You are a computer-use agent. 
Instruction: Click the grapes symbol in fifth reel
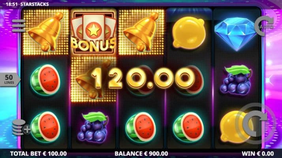pyautogui.click(x=236, y=80)
